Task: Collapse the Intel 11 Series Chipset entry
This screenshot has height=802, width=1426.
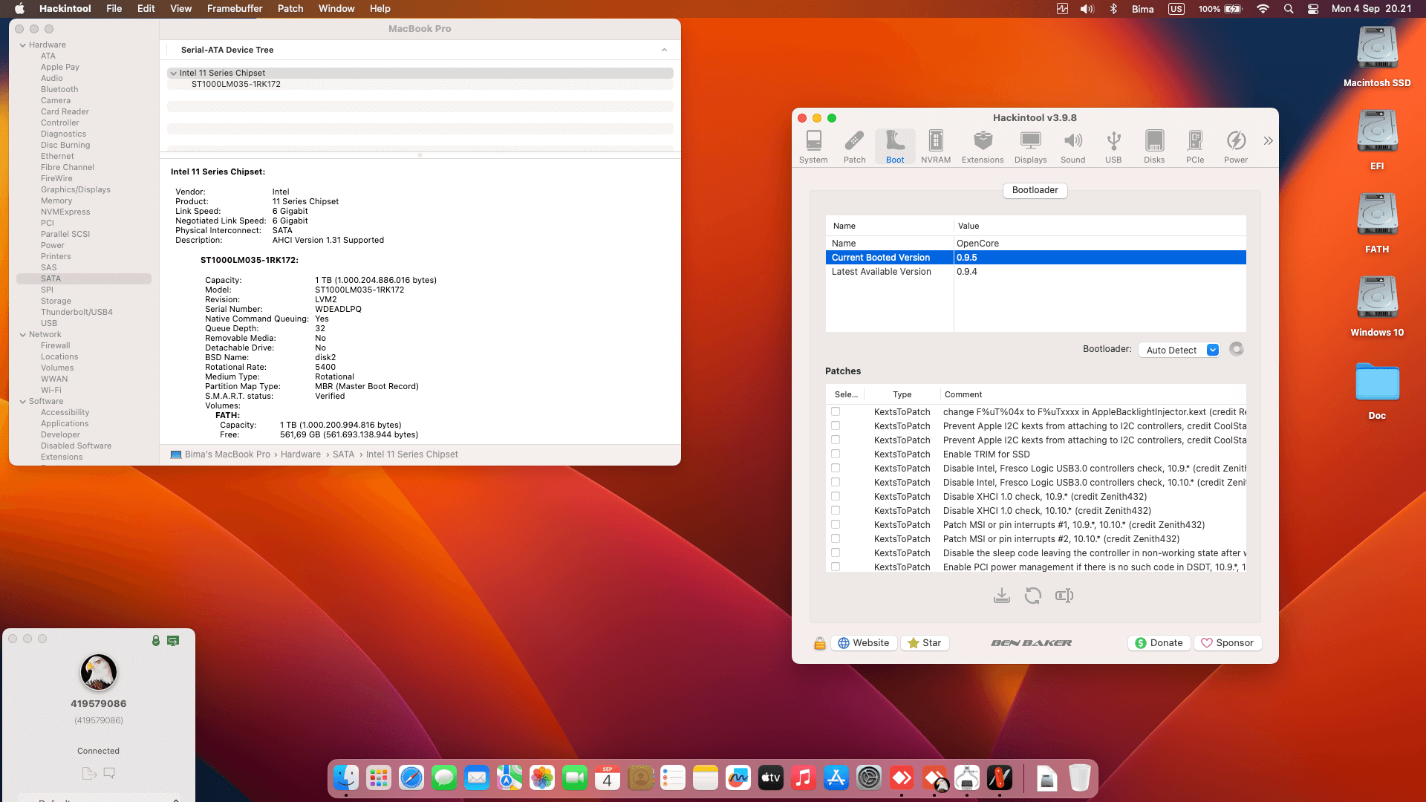Action: pyautogui.click(x=173, y=73)
